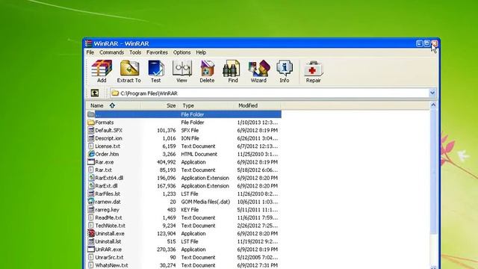Open the Help menu

(201, 52)
